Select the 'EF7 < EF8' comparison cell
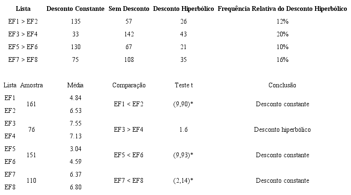This screenshot has height=195, width=351. click(x=128, y=180)
